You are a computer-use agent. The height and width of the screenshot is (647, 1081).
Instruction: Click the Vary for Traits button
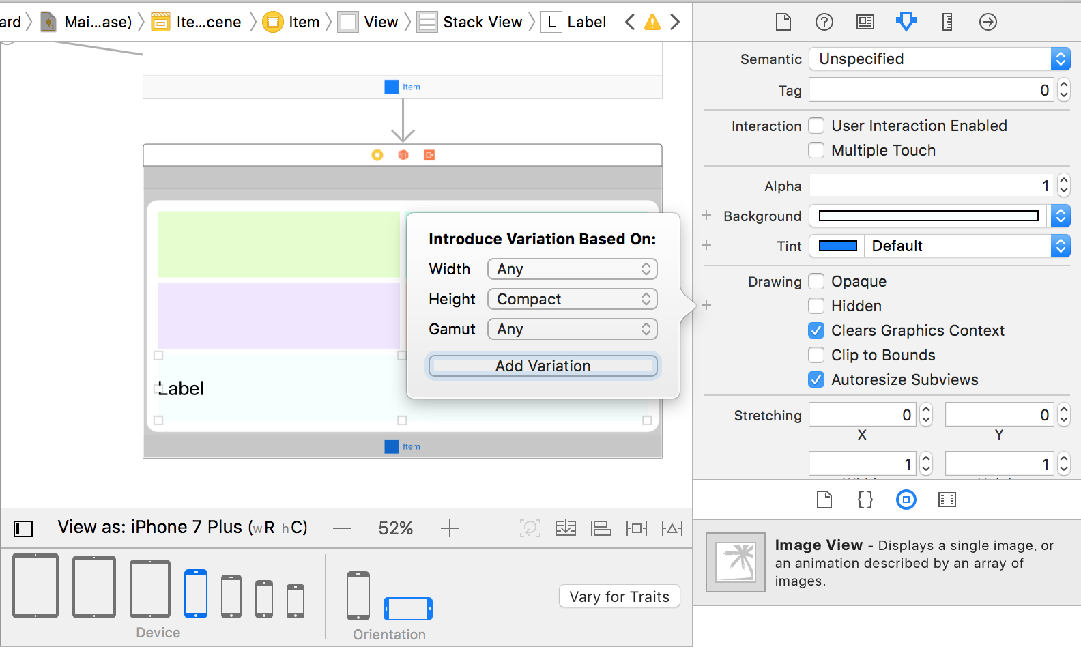click(x=620, y=596)
